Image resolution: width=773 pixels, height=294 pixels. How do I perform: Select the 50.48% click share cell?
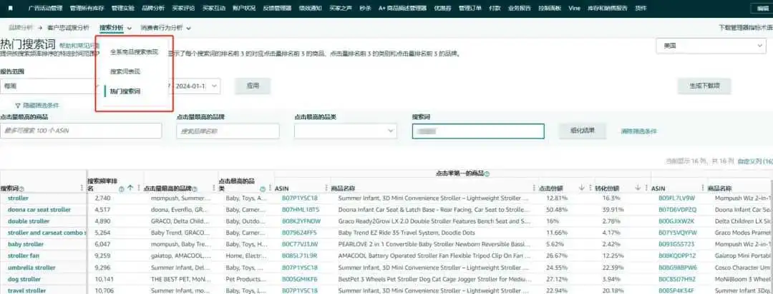point(557,209)
